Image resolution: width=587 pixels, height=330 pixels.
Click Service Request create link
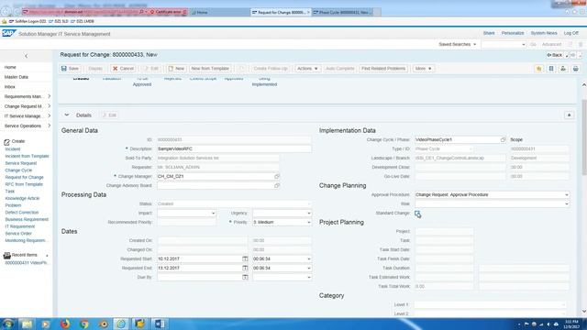(21, 163)
